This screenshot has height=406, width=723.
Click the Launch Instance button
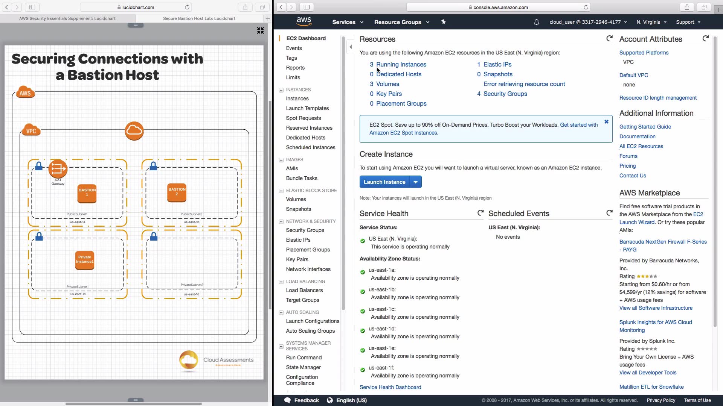384,182
